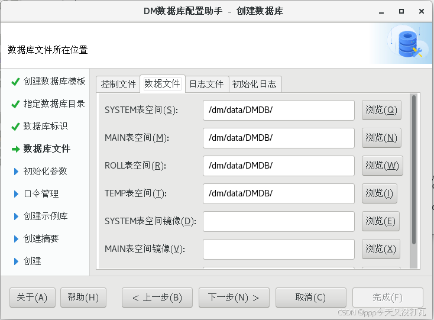434x320 pixels.
Task: Open the 初始化日志 tab
Action: pos(255,84)
